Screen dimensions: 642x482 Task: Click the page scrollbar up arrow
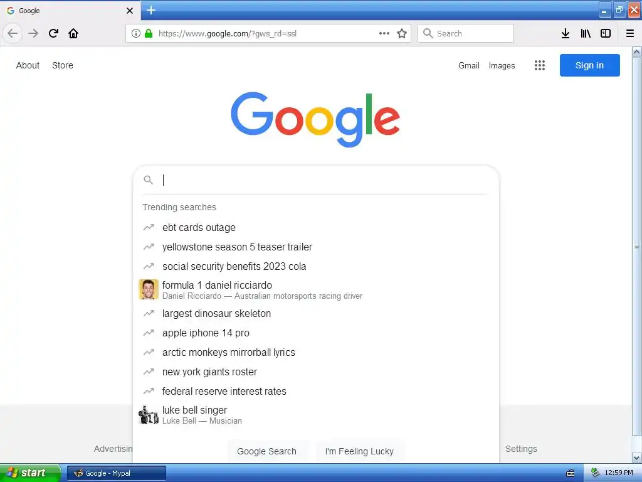[x=637, y=51]
